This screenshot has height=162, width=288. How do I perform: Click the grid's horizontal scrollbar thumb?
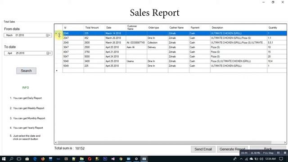click(164, 142)
